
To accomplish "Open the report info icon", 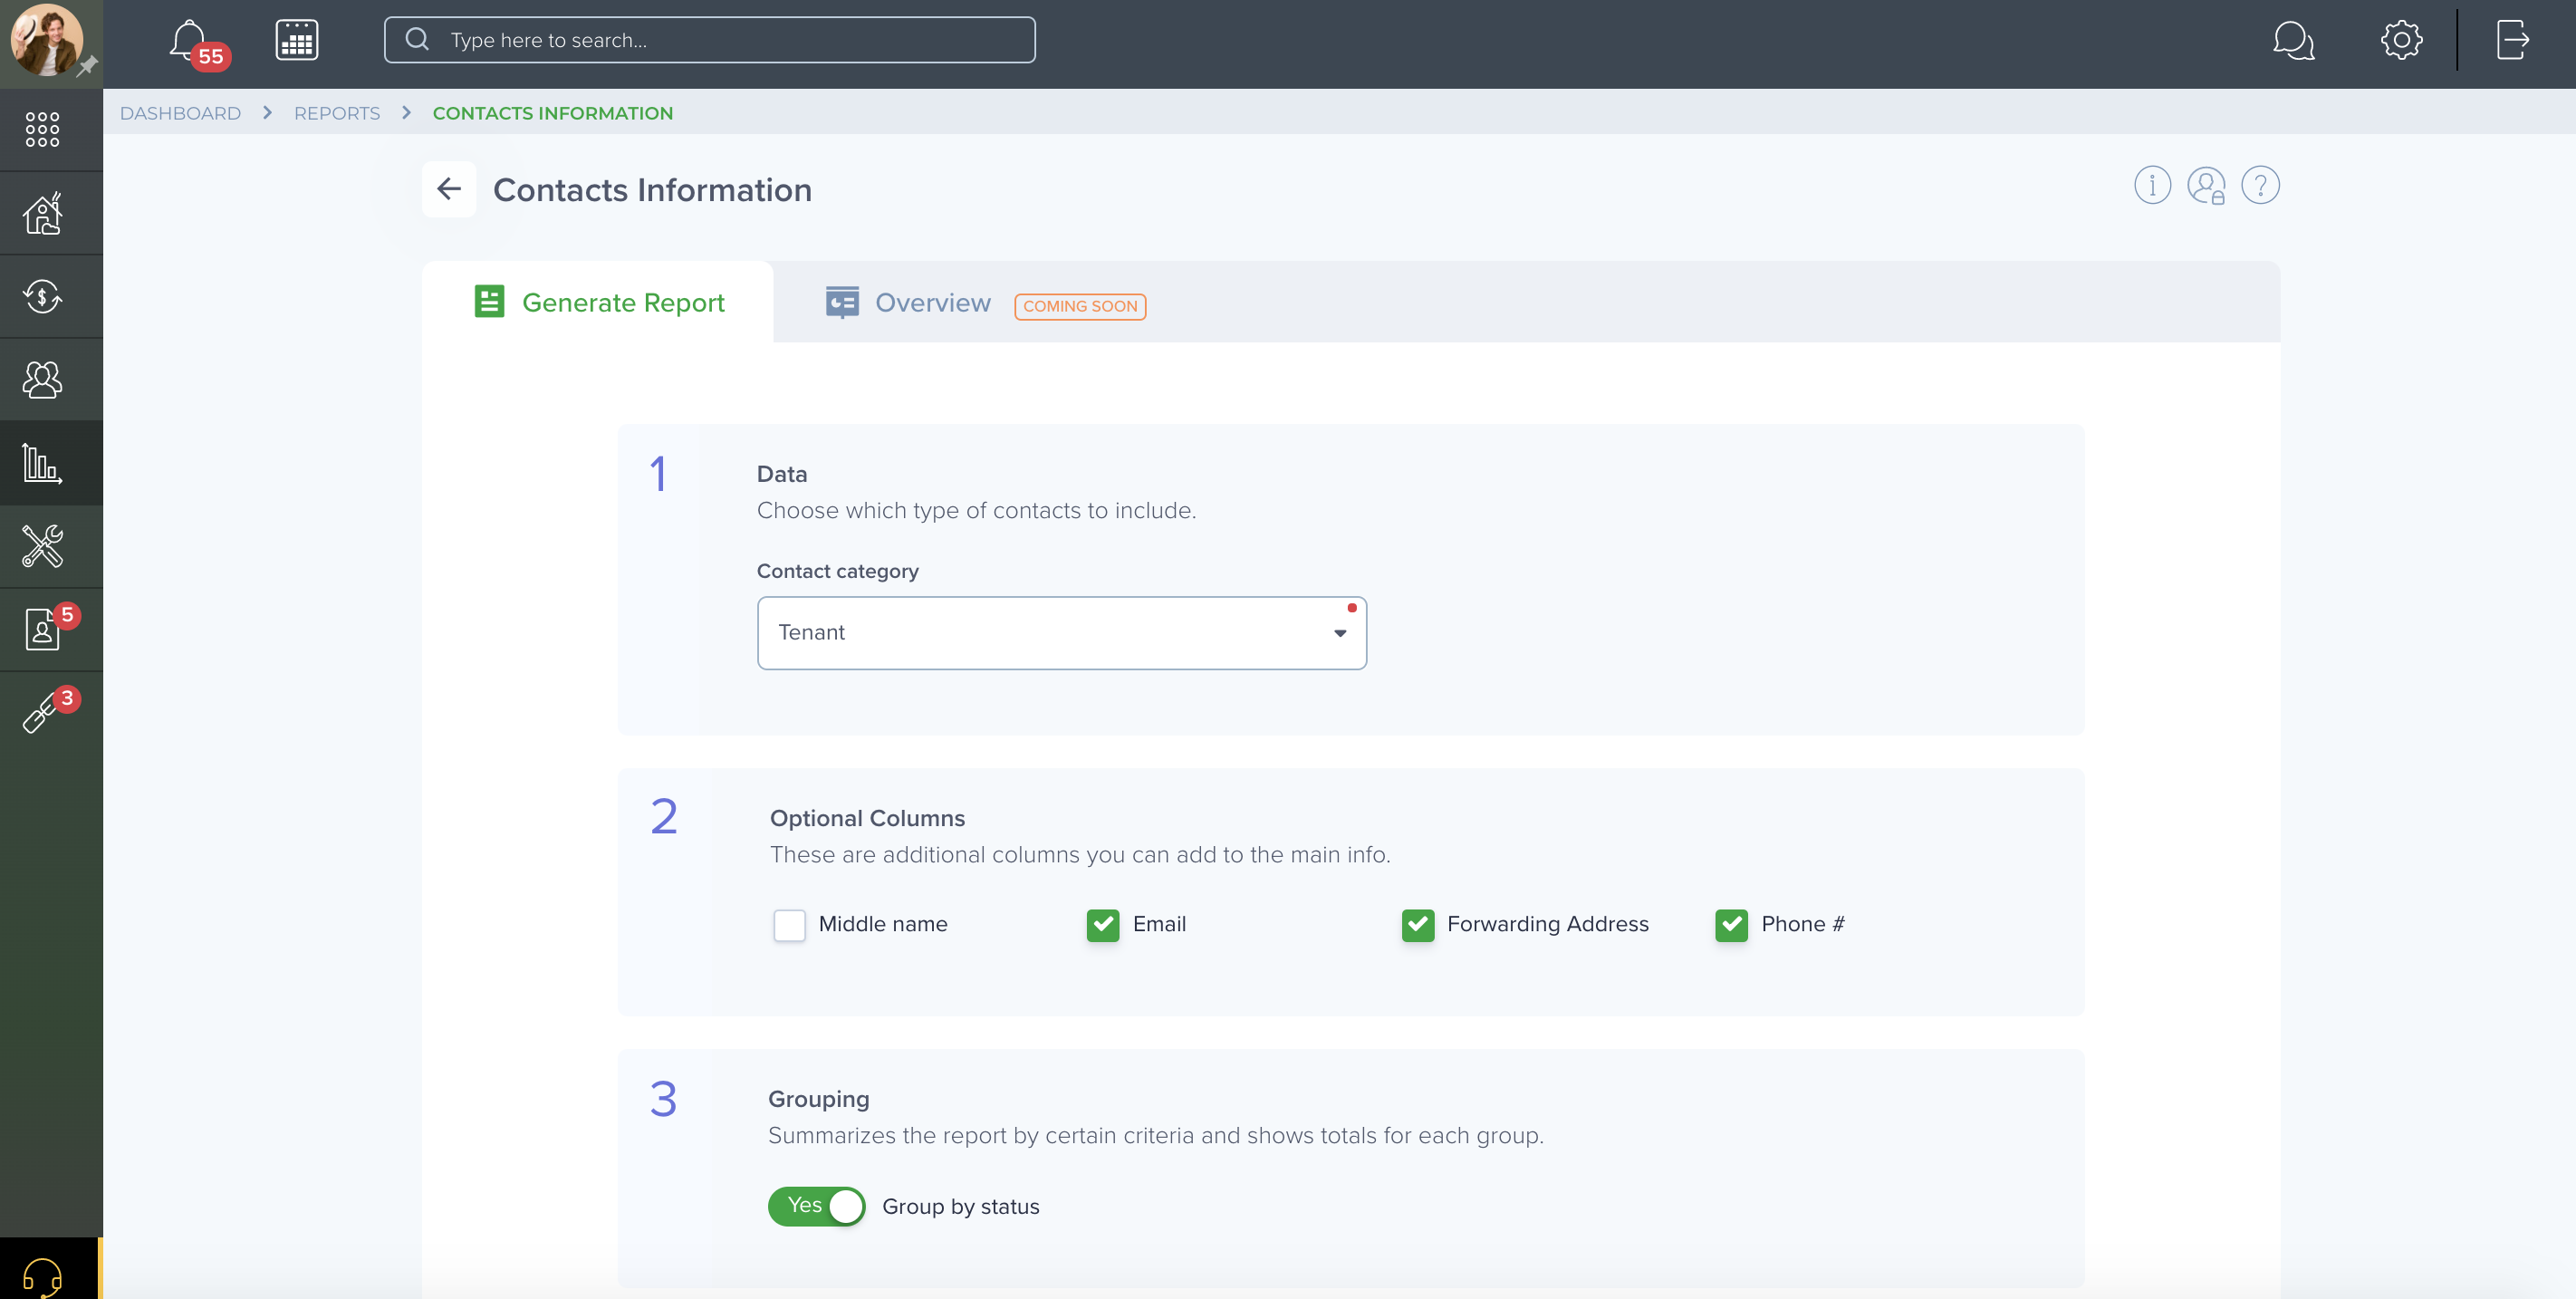I will tap(2152, 185).
